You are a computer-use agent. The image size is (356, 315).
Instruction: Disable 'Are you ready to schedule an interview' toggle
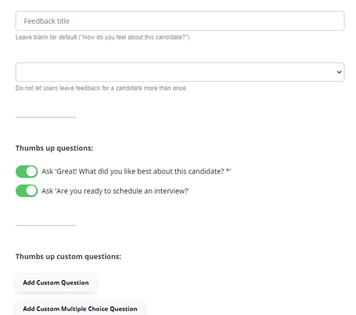pos(27,191)
